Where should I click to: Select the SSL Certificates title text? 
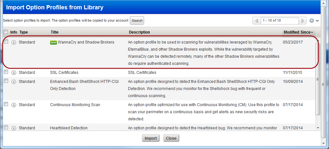64,73
